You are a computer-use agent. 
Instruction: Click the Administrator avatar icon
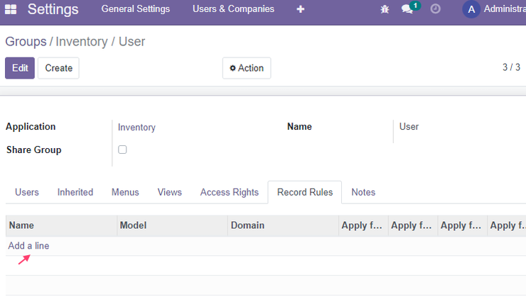[471, 9]
